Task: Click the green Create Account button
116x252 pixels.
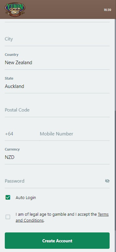Action: click(57, 240)
